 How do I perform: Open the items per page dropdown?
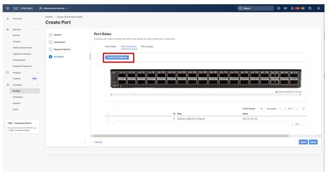(262, 109)
